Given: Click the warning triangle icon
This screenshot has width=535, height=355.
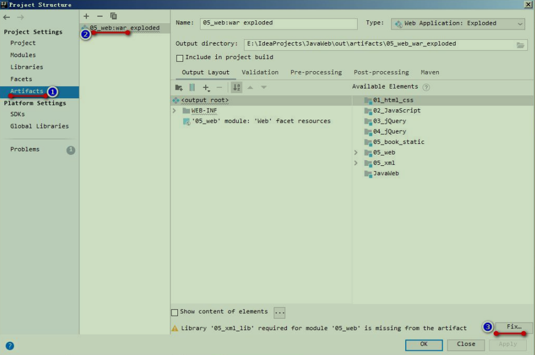Looking at the screenshot, I should [x=174, y=328].
